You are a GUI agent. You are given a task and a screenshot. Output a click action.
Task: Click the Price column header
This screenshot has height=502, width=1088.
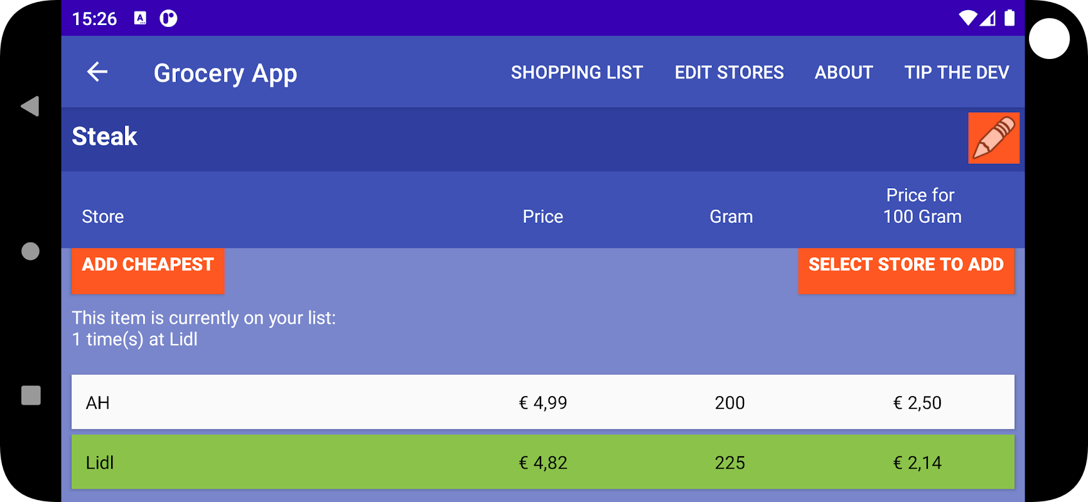coord(542,216)
